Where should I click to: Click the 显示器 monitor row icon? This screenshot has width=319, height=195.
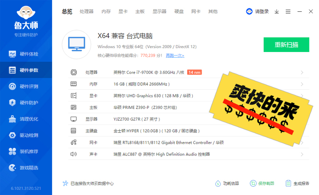pyautogui.click(x=74, y=119)
